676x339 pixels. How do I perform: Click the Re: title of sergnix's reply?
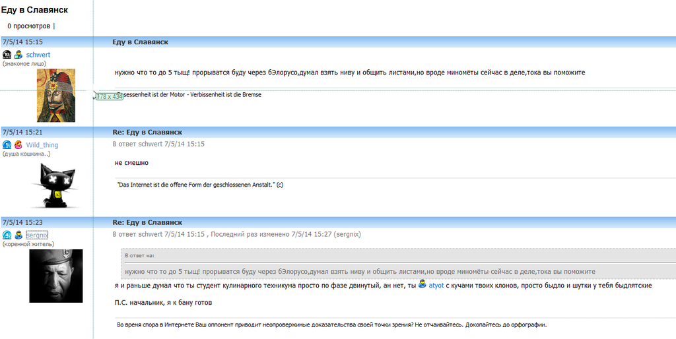click(147, 222)
